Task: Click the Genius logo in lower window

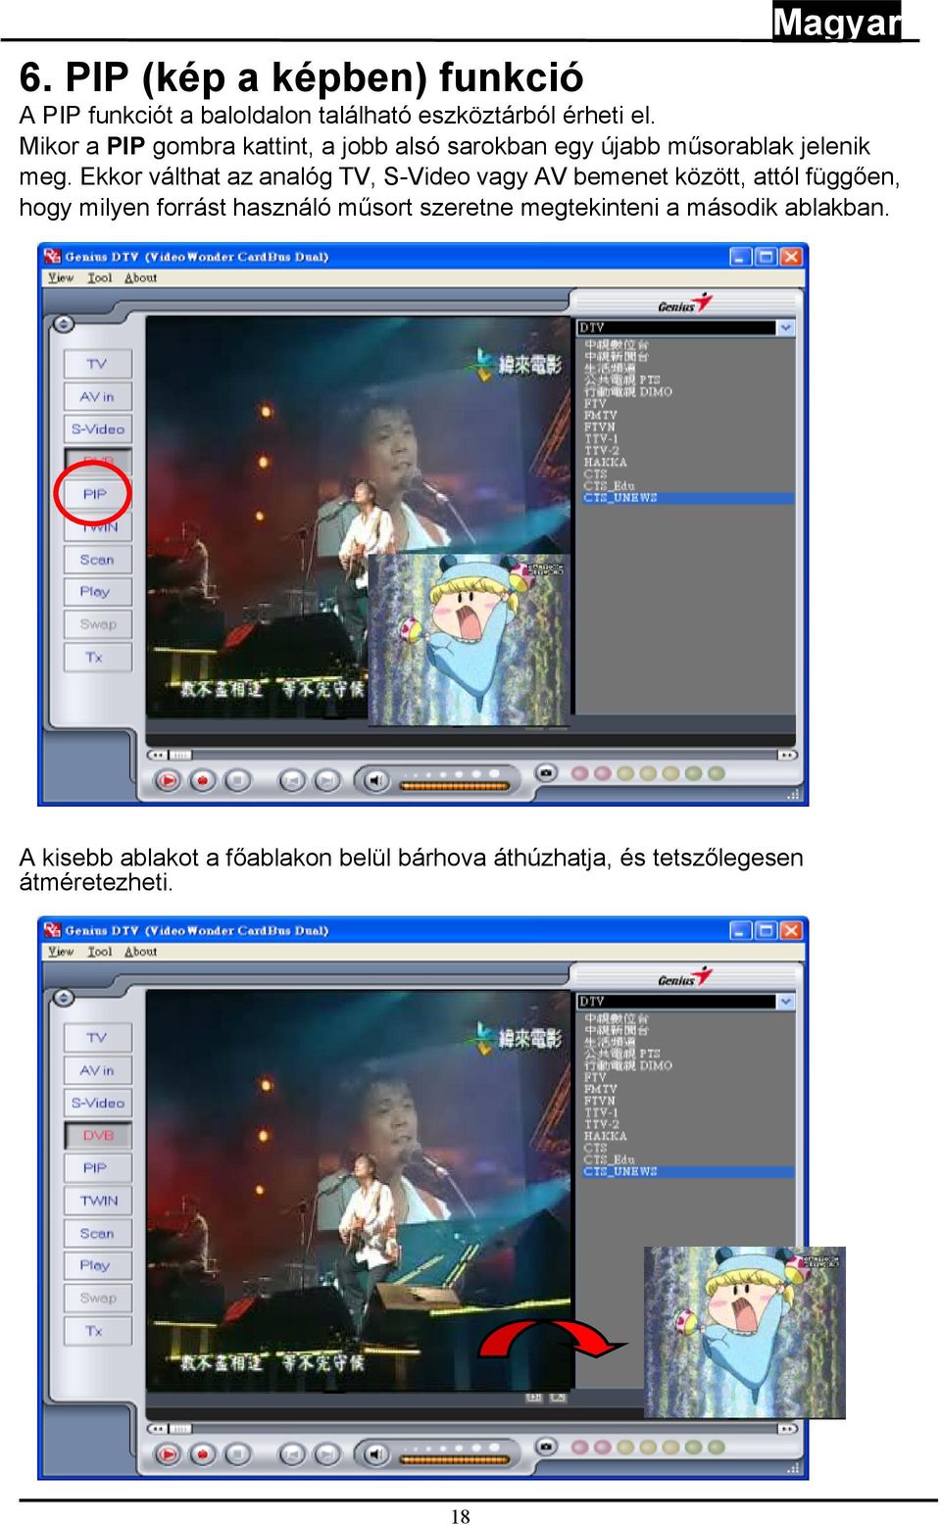Action: pos(684,977)
